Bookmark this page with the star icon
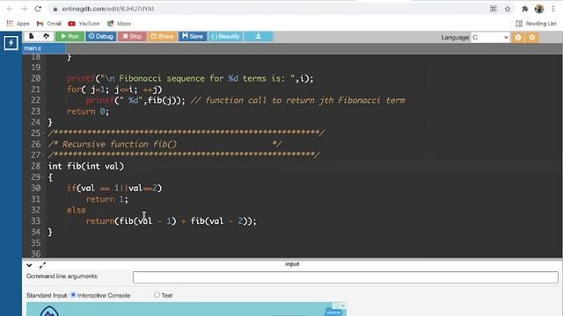 (508, 9)
